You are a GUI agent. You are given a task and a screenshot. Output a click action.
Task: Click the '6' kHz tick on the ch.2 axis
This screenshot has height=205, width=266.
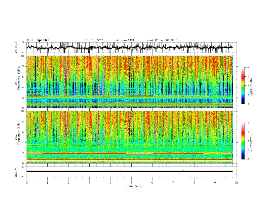coord(24,132)
